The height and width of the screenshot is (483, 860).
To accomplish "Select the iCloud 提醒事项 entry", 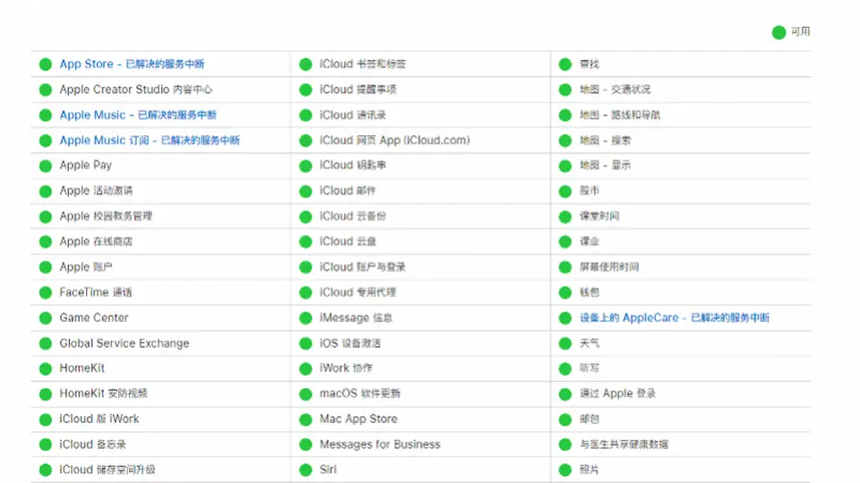I will (x=358, y=89).
